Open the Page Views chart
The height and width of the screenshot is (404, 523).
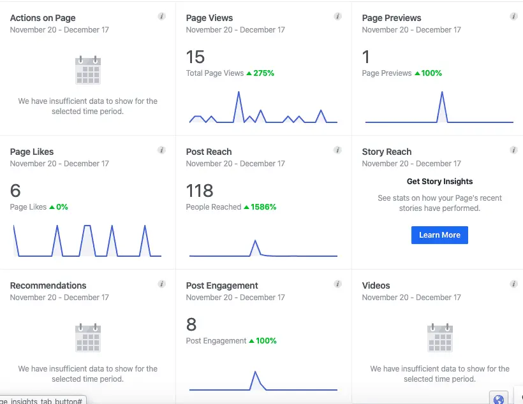tap(263, 107)
